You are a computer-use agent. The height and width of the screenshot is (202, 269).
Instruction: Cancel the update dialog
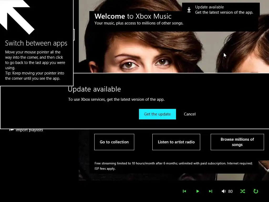(190, 114)
